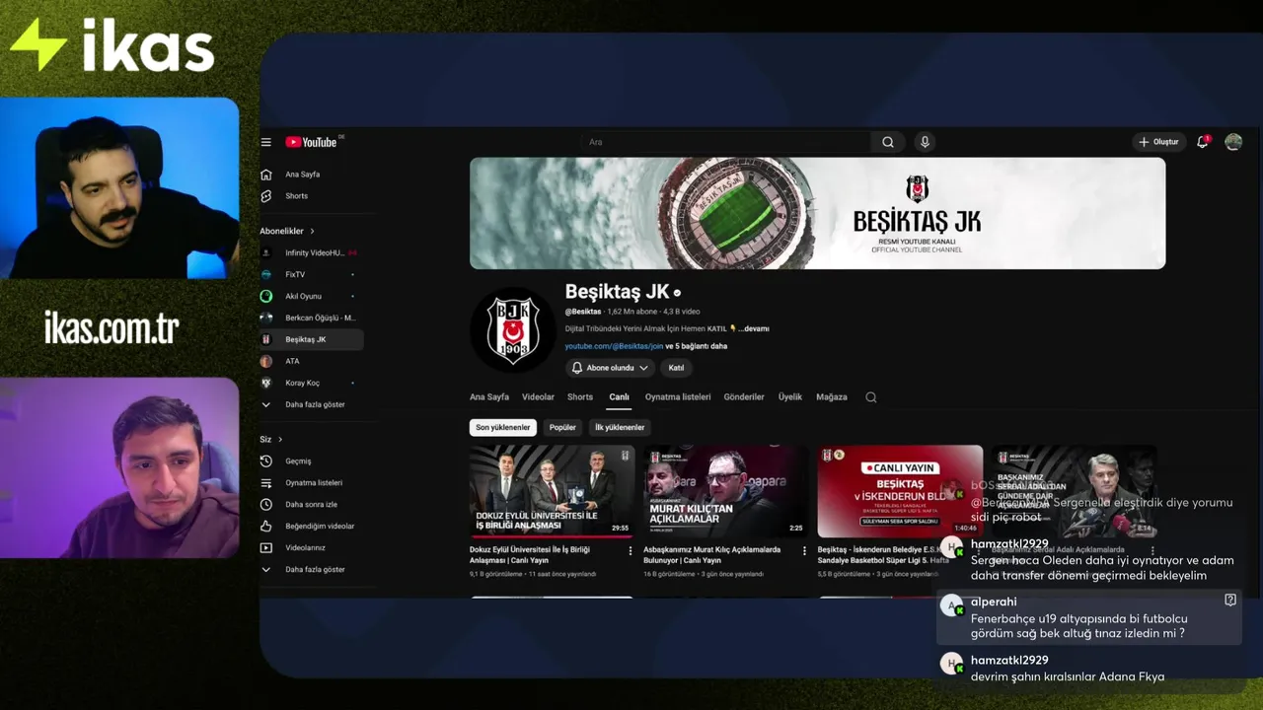This screenshot has height=710, width=1263.
Task: Switch to channel Shorts tab
Action: click(x=580, y=397)
